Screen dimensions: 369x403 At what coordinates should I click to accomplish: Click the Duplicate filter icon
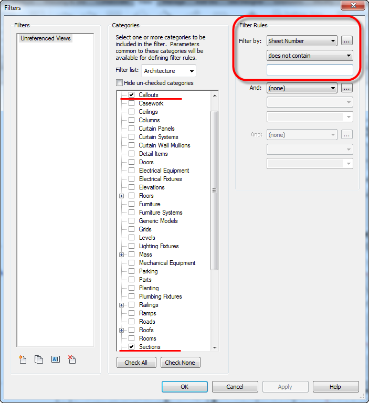pyautogui.click(x=39, y=359)
